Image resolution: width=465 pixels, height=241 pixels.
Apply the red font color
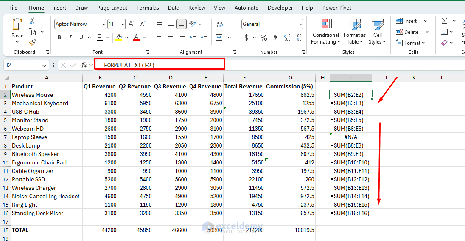136,38
